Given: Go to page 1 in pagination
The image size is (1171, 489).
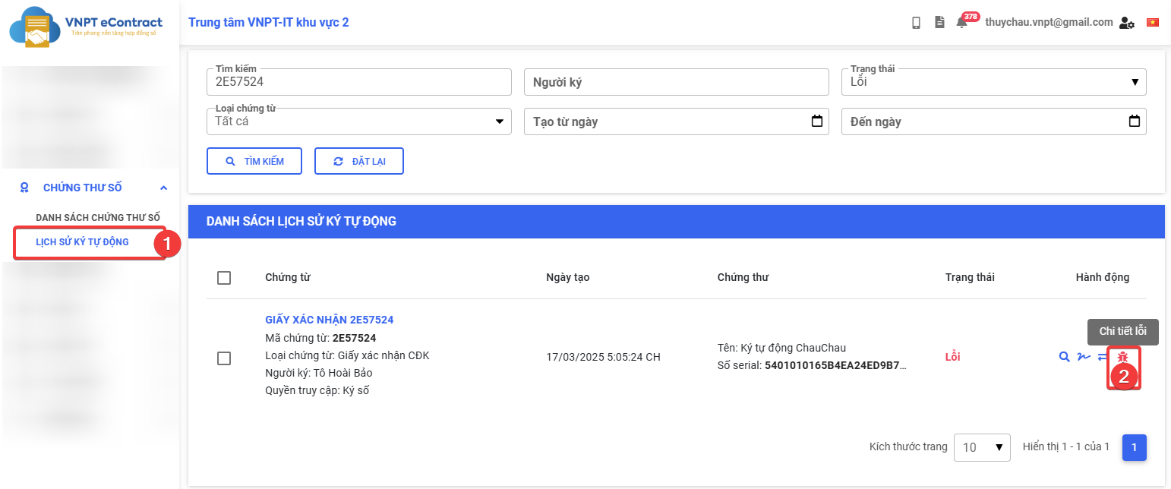Looking at the screenshot, I should 1135,447.
